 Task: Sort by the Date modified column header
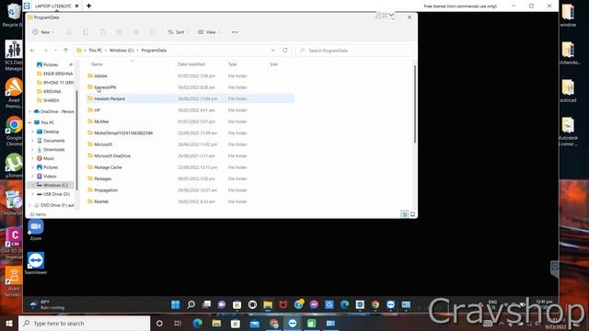click(191, 64)
